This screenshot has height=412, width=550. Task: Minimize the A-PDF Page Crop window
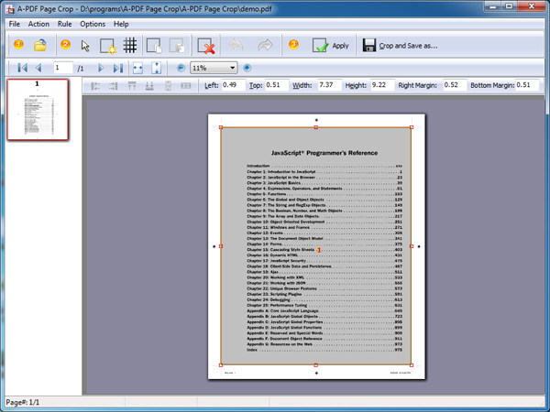(x=493, y=6)
